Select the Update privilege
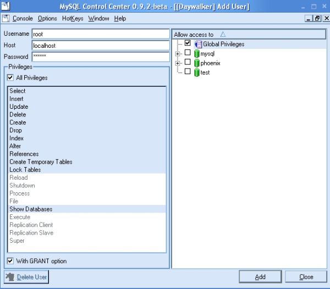The width and height of the screenshot is (330, 289). (x=87, y=107)
